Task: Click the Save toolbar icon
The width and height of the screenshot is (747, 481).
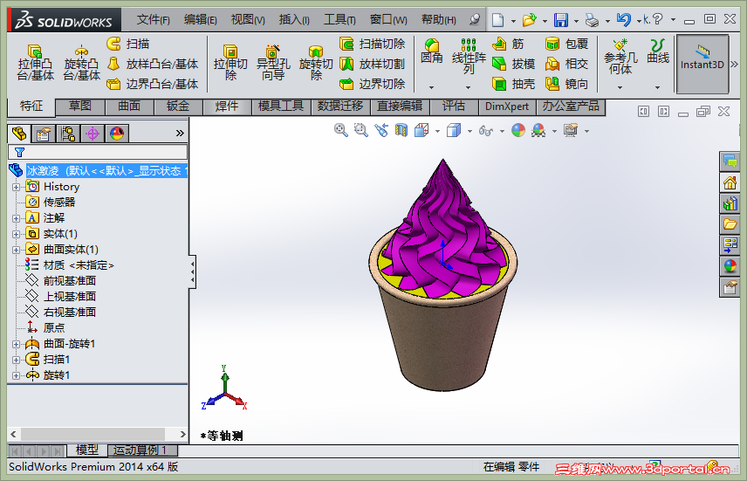Action: tap(561, 19)
